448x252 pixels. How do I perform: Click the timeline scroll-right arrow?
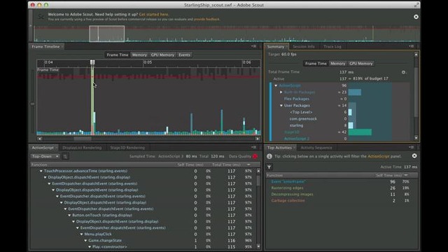point(258,139)
